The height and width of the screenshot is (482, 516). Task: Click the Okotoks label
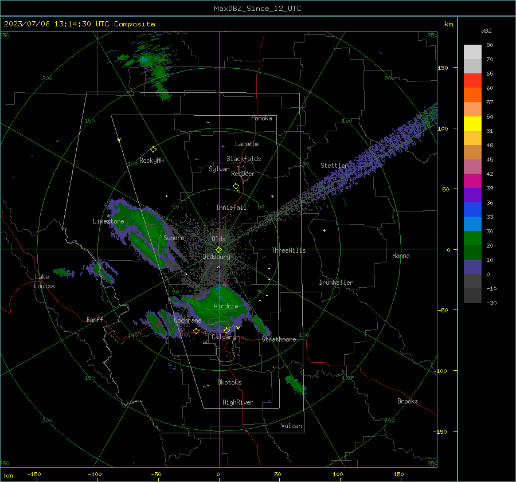(x=229, y=382)
